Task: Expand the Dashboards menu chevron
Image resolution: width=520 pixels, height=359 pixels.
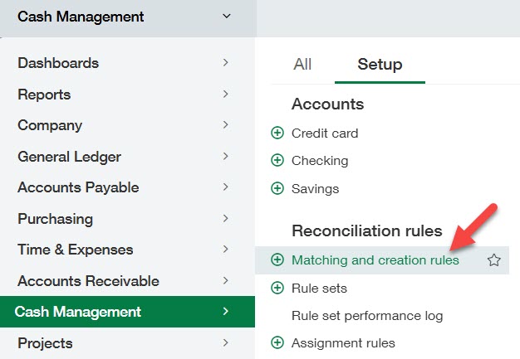Action: [x=225, y=63]
